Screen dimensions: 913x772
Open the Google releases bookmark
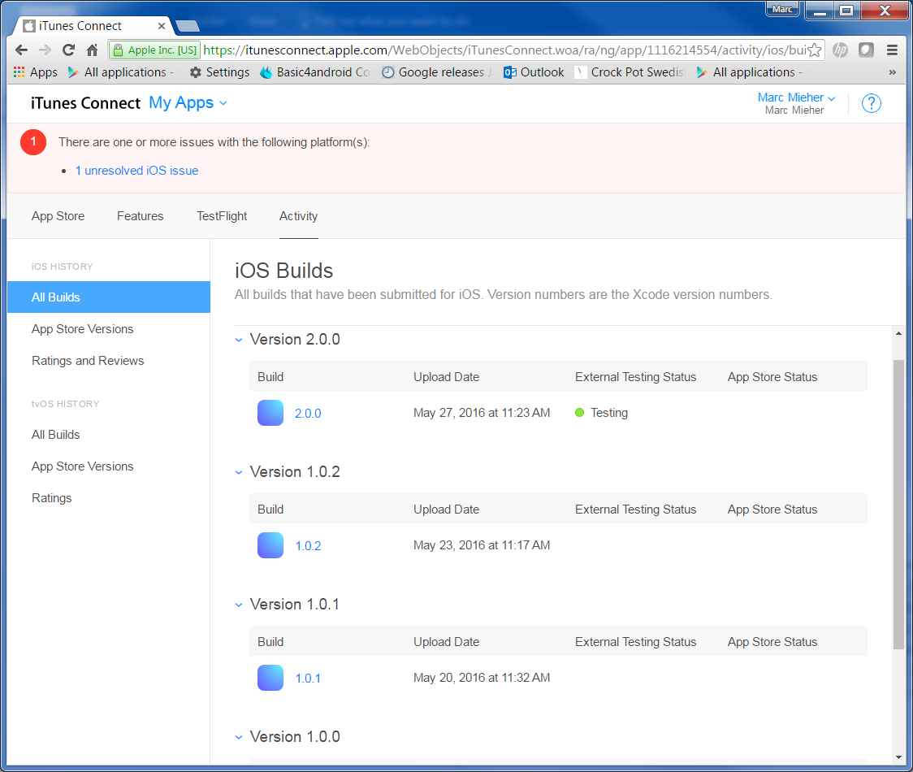[x=437, y=72]
